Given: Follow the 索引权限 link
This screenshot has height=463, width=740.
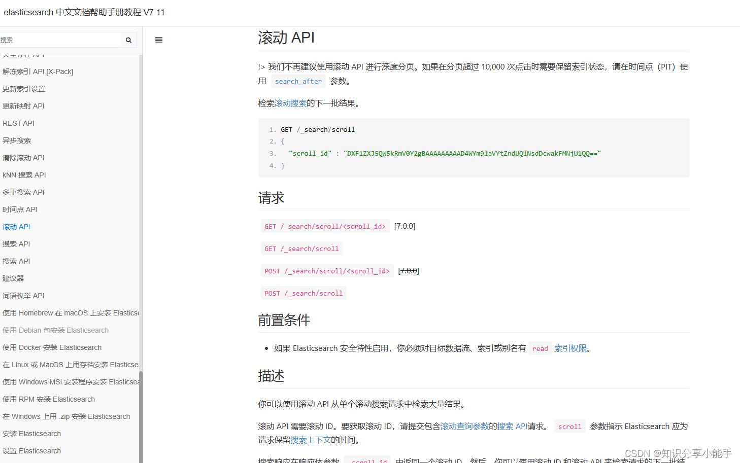Looking at the screenshot, I should click(x=570, y=348).
